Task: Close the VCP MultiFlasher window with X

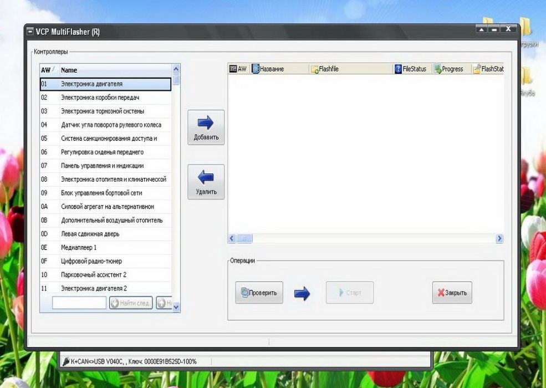Action: point(508,29)
